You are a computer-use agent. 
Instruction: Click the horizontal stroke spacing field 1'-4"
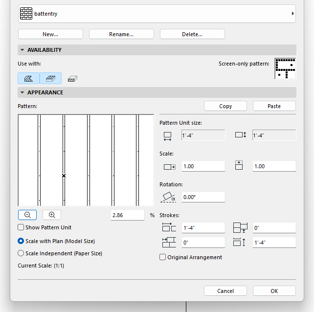point(203,228)
